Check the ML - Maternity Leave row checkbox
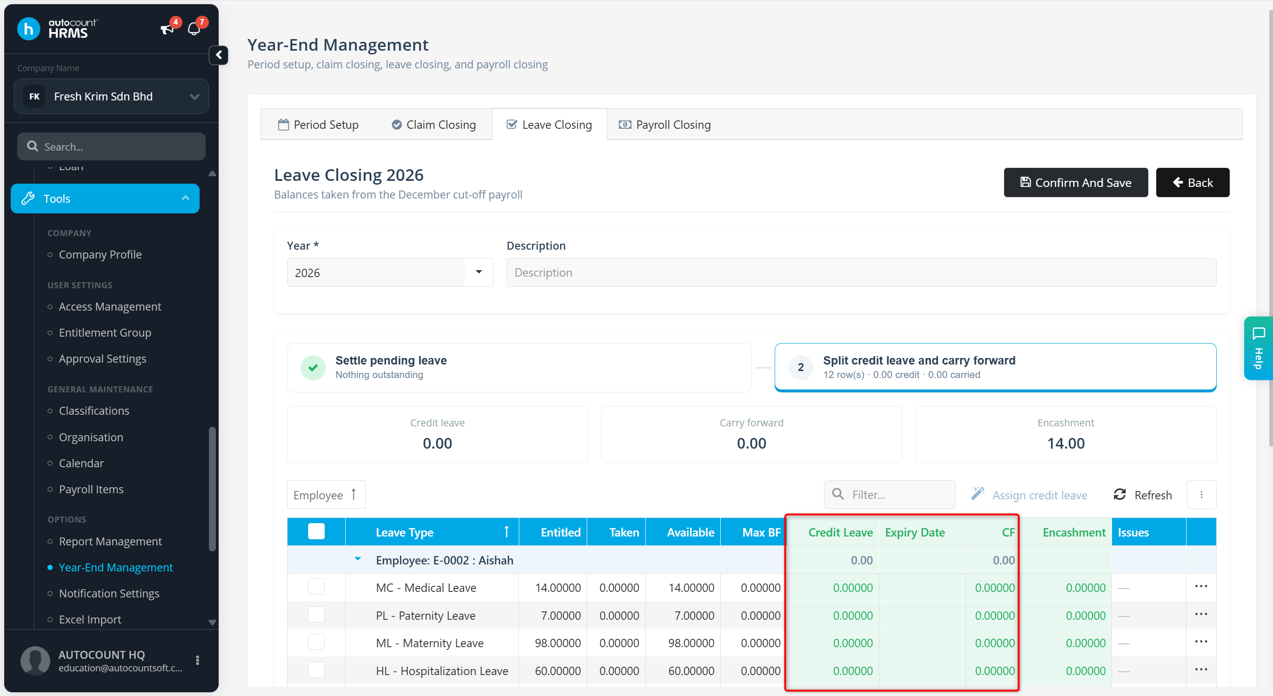 coord(316,642)
